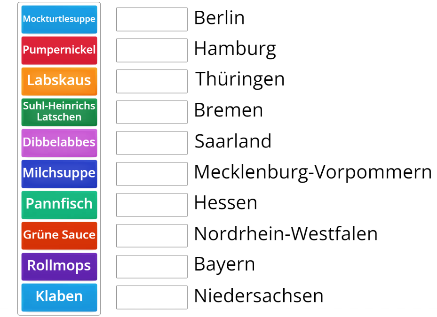Select the Suhl-Heinrichs Latschen tile
Viewport: 437px width, 317px height.
(x=59, y=112)
